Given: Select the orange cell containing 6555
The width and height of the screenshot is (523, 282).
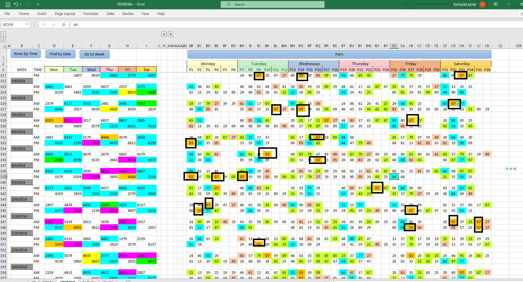Looking at the screenshot, I should click(54, 121).
